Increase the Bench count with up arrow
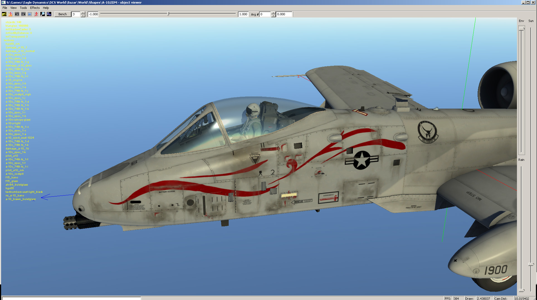 point(83,13)
